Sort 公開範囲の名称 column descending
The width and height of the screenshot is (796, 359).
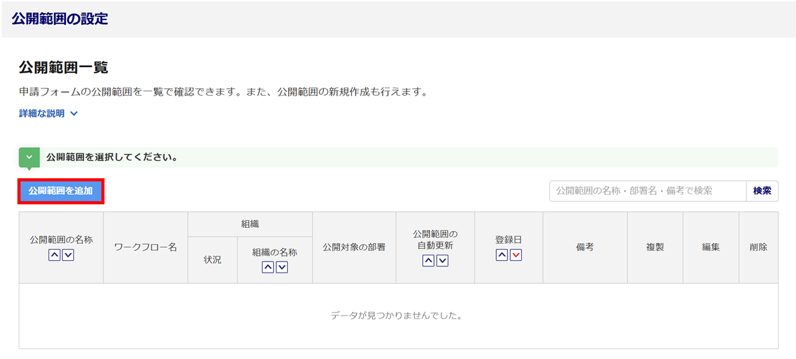point(68,255)
